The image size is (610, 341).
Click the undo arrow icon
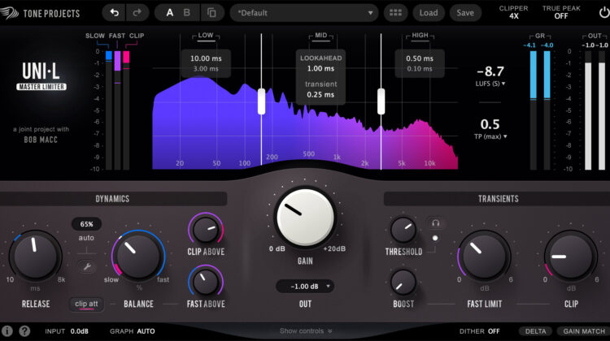(x=114, y=13)
